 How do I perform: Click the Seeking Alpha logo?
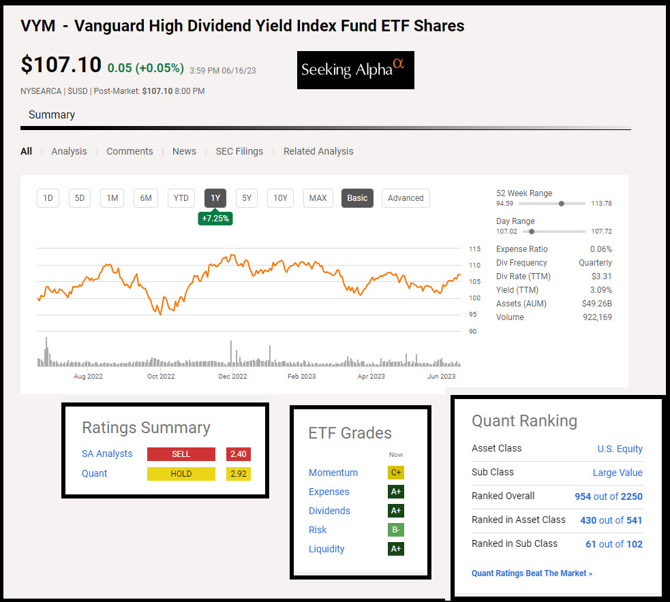pyautogui.click(x=355, y=70)
